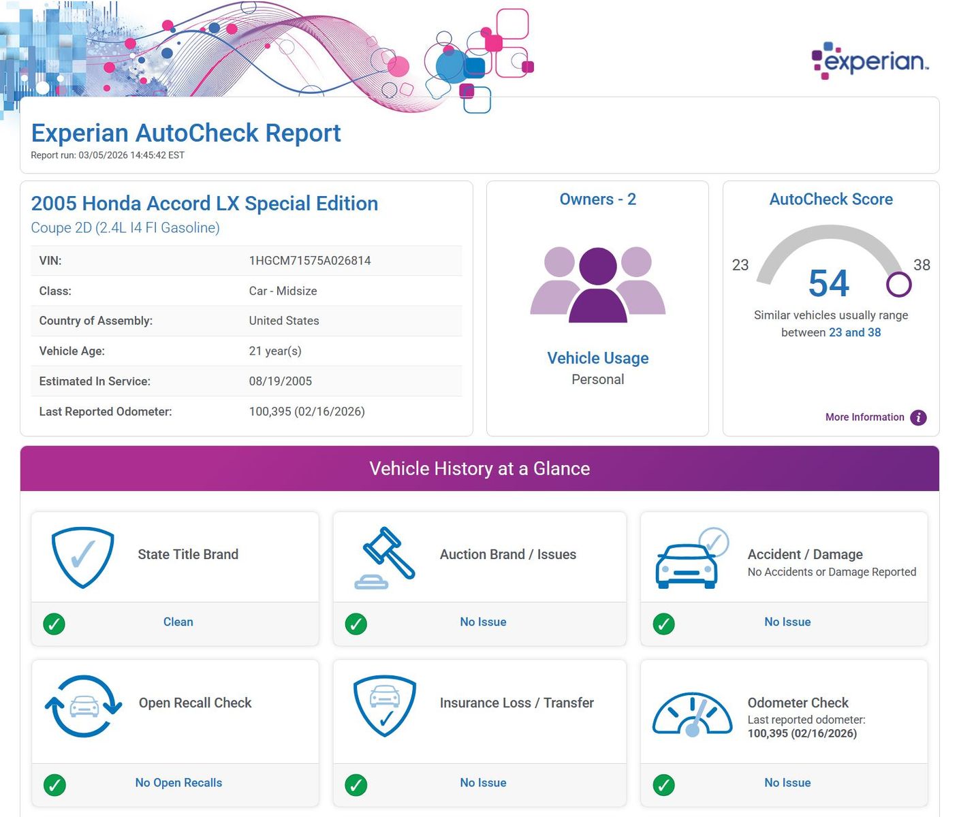Click green checkmark beside No Open Recalls
Viewport: 959px width, 817px height.
[54, 784]
